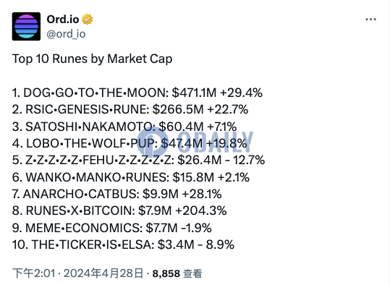Select the RUNES•X•BITCOIN line
The width and height of the screenshot is (390, 285).
pos(119,211)
